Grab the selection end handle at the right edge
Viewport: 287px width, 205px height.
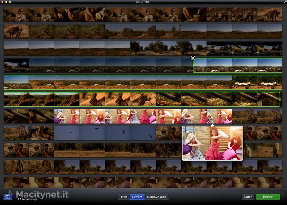click(280, 99)
